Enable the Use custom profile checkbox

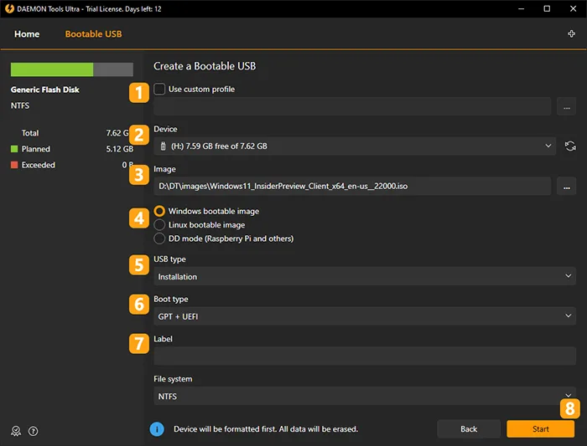(160, 89)
